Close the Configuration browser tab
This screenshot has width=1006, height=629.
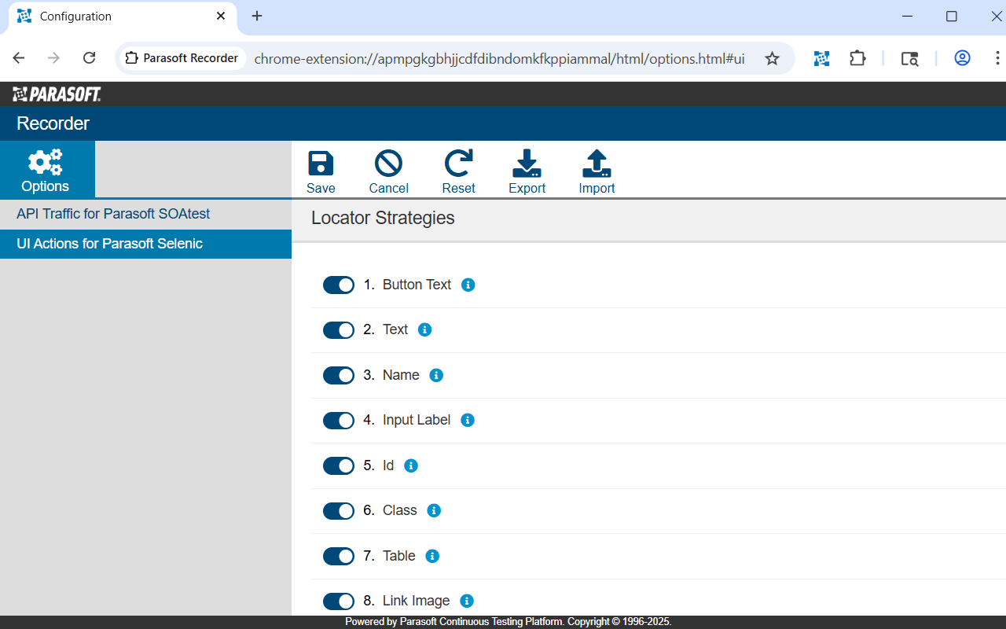tap(221, 16)
